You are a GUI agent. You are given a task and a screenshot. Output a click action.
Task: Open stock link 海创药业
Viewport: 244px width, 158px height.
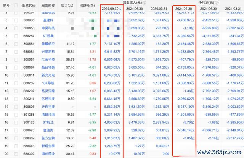(x=48, y=154)
